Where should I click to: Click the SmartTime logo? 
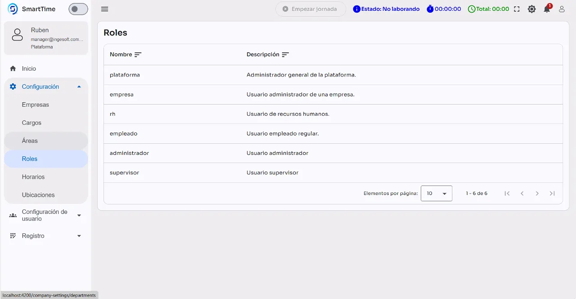[x=12, y=9]
